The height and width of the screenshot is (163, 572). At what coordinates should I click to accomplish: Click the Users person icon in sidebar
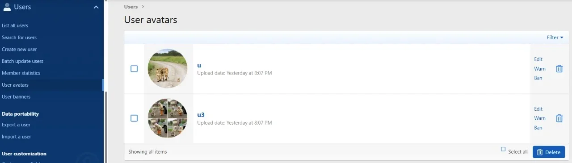7,7
